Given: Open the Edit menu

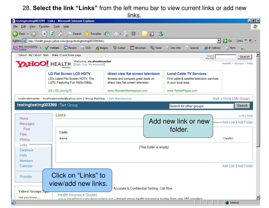Looking at the screenshot, I should (x=23, y=27).
